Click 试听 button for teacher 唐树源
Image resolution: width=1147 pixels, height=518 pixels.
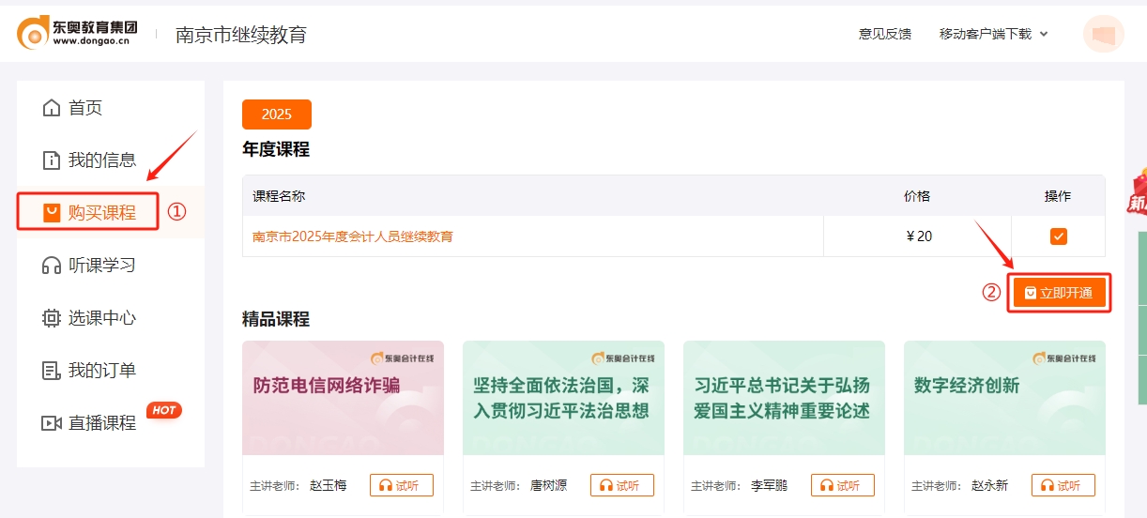[x=622, y=485]
